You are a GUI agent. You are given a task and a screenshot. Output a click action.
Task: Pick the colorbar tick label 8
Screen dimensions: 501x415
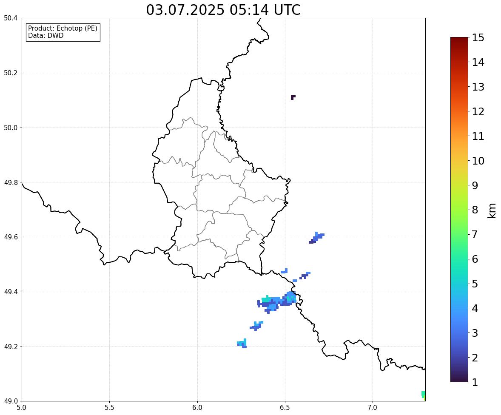click(x=475, y=210)
